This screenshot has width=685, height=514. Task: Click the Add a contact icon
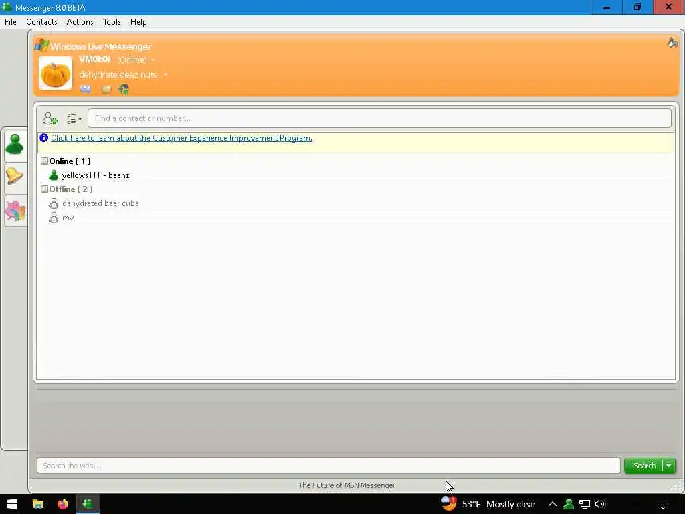click(x=50, y=118)
